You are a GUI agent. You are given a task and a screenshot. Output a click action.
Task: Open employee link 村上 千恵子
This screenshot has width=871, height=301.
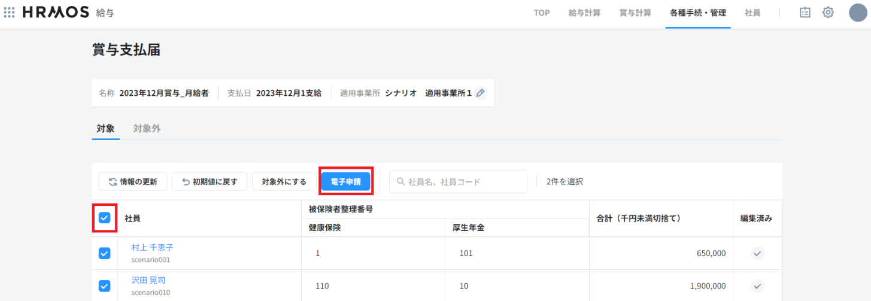pyautogui.click(x=152, y=248)
